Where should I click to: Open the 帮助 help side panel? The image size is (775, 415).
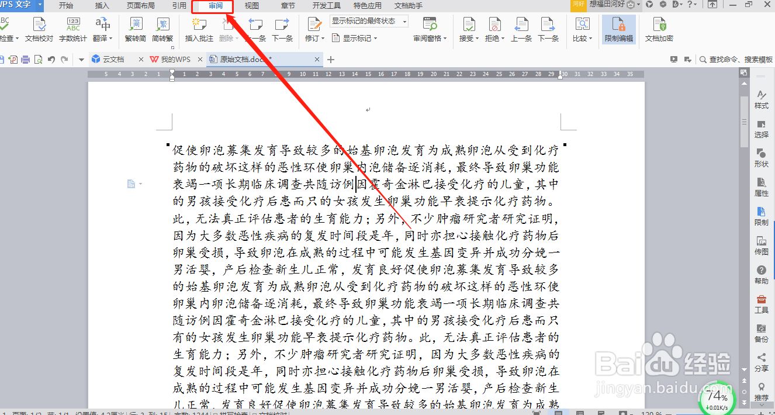tap(762, 275)
